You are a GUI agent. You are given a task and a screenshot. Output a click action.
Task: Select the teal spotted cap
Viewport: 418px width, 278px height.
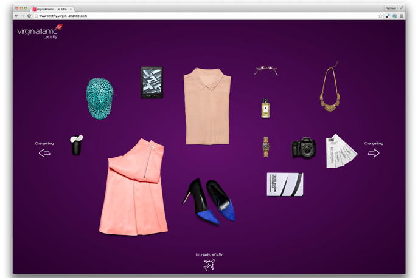pyautogui.click(x=100, y=99)
